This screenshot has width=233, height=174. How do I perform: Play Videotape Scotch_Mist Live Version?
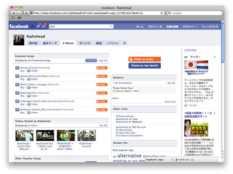click(x=17, y=101)
